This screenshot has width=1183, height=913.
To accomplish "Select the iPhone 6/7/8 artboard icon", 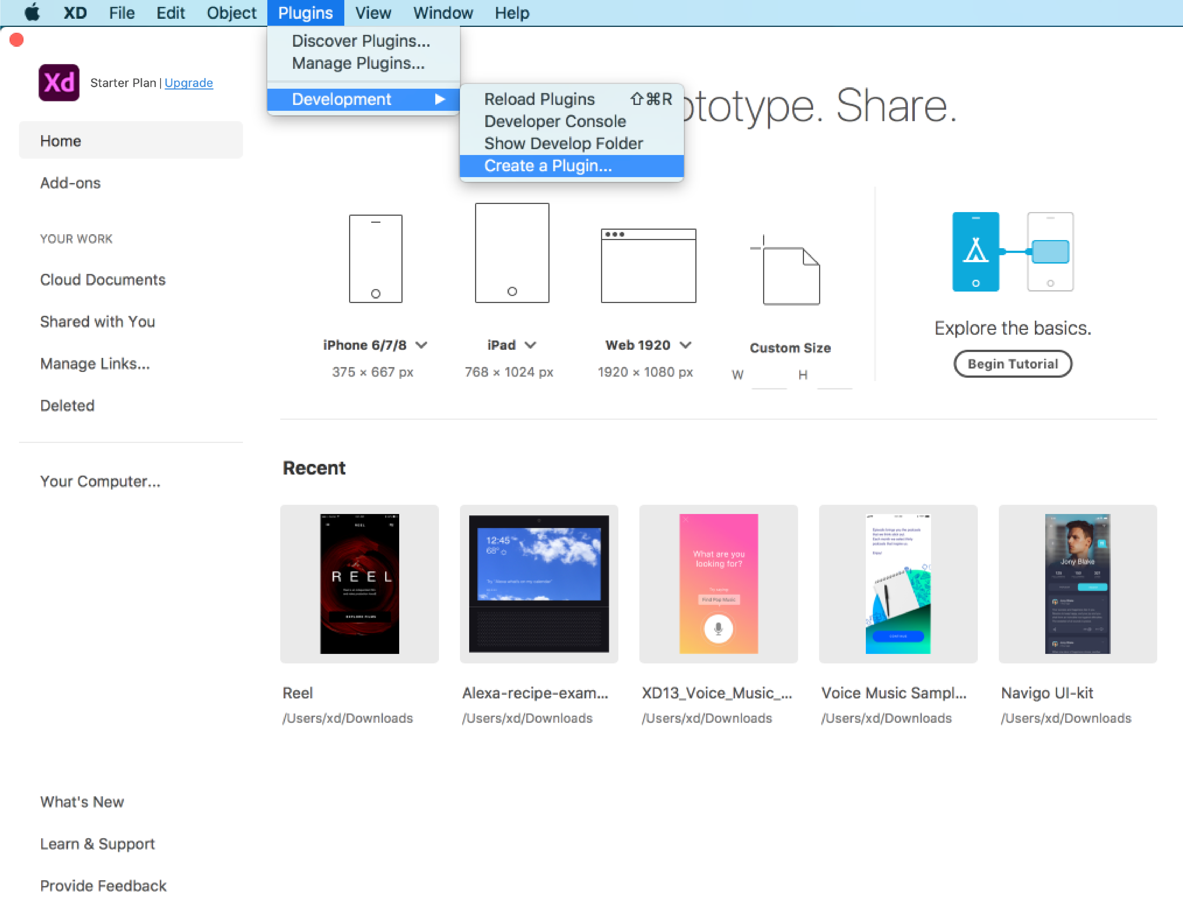I will (375, 258).
